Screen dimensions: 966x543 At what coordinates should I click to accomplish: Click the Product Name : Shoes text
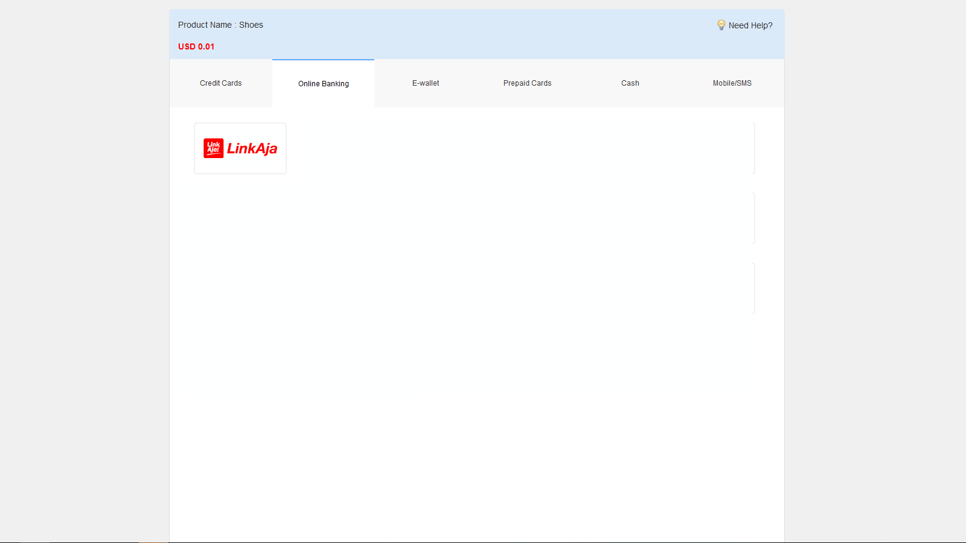tap(220, 25)
